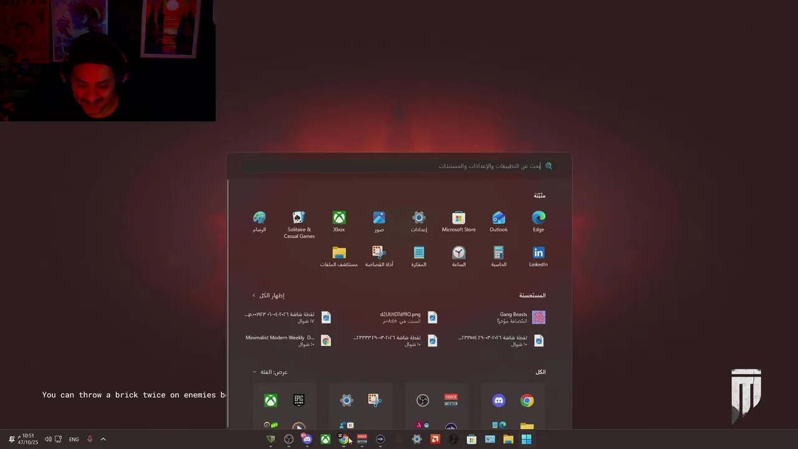Open File Explorer from the taskbar
This screenshot has height=449, width=798.
click(x=508, y=439)
